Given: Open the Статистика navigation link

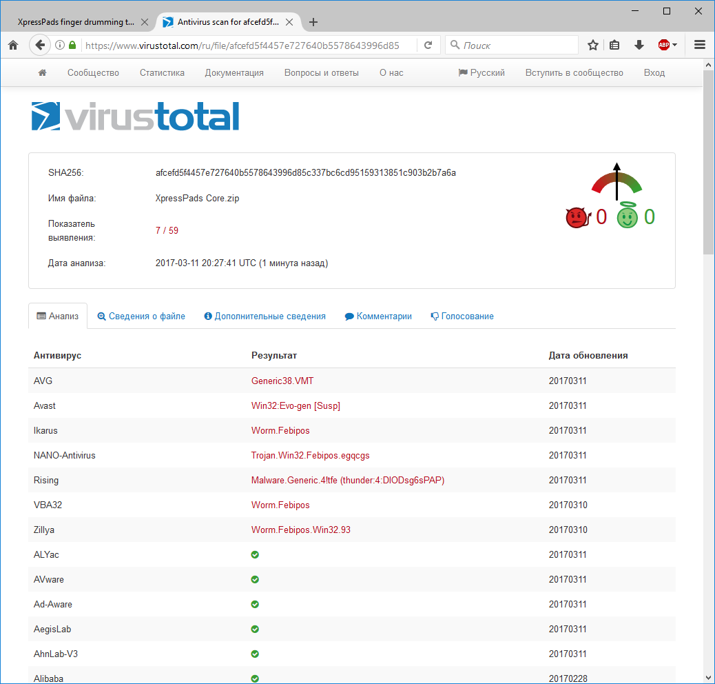Looking at the screenshot, I should click(162, 72).
